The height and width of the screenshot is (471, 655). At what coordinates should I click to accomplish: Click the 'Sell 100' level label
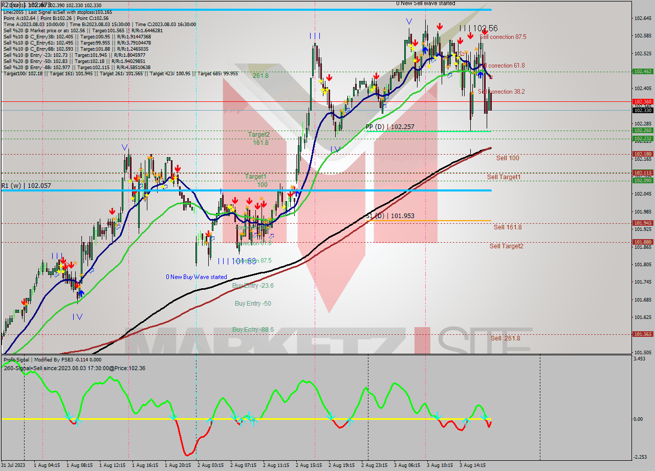[508, 158]
